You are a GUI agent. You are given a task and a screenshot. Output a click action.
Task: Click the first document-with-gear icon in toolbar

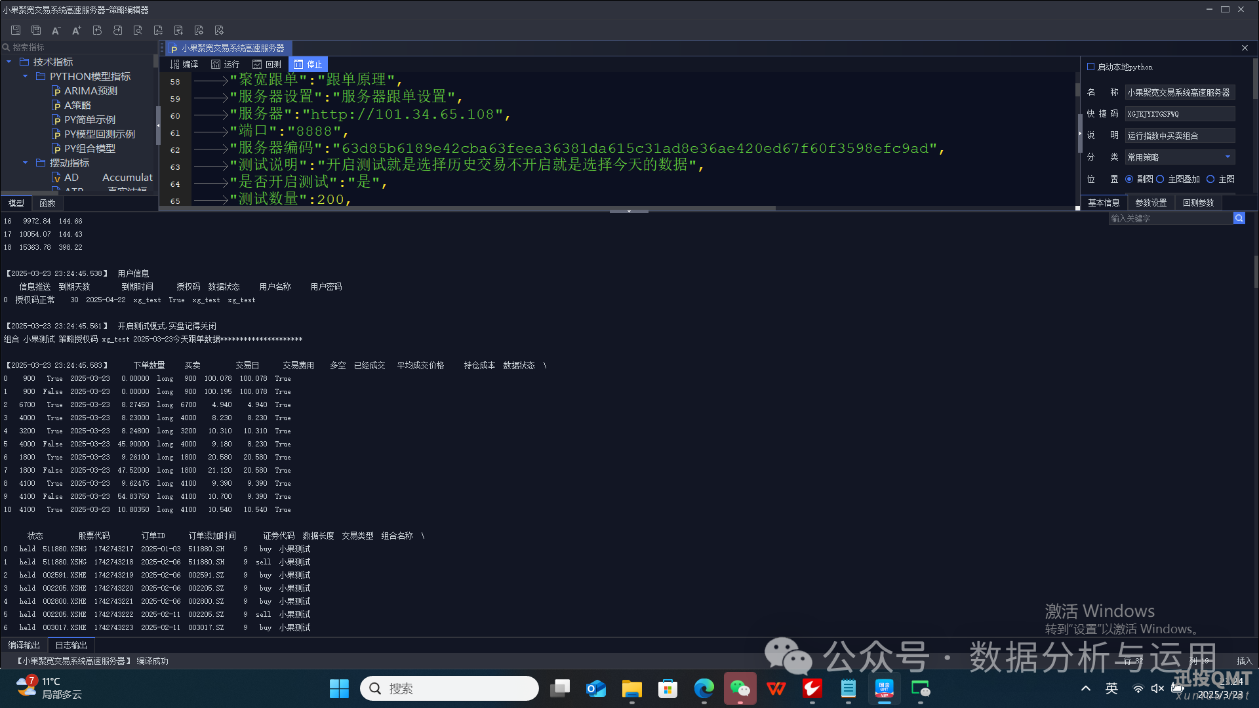click(199, 30)
